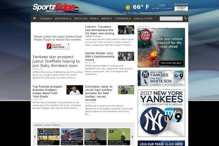Click Join Our Team Click Here banner
Viewport: 219px width, 146px height.
(x=161, y=143)
